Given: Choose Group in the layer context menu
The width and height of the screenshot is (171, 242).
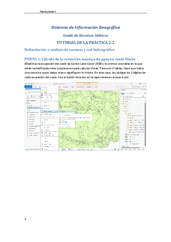Looking at the screenshot, I should [50, 92].
